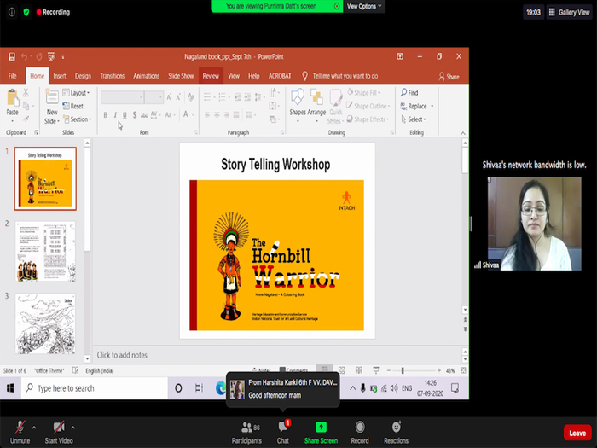Click Tell me what you want to do

(340, 76)
